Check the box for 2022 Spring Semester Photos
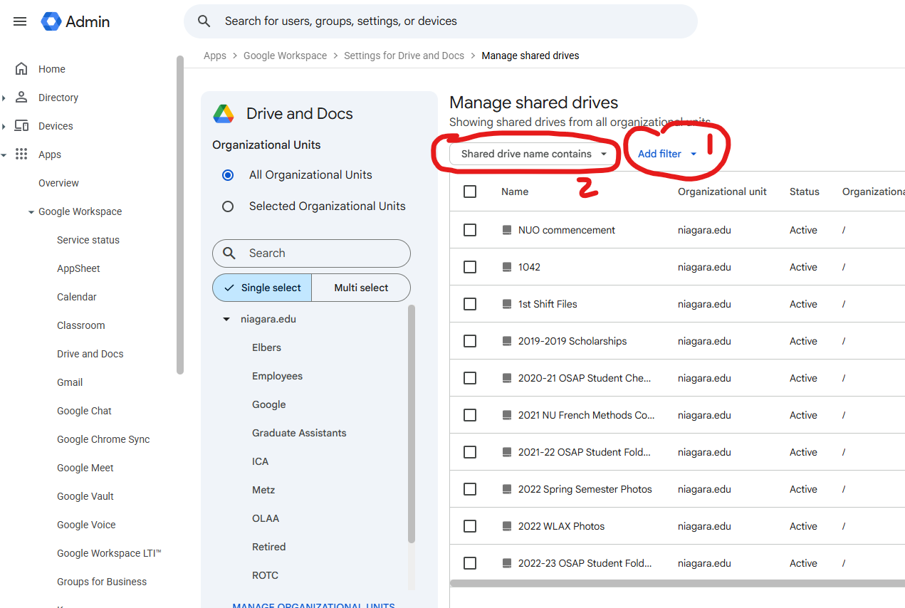 coord(470,489)
